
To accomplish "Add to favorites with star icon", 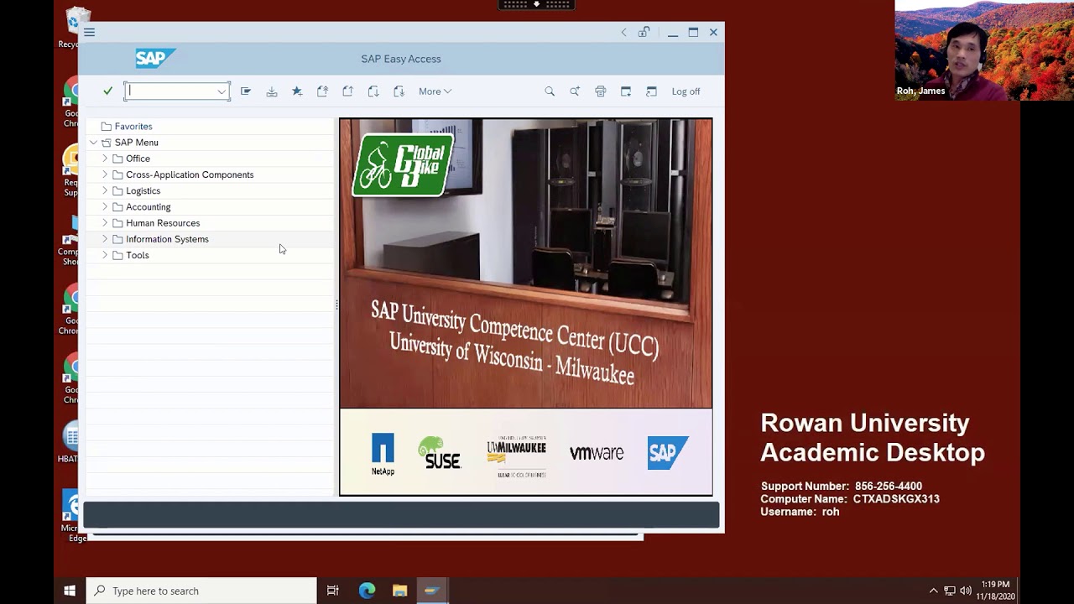I will [297, 91].
